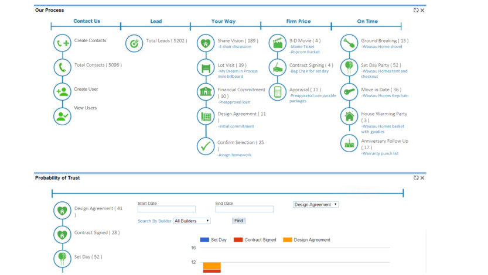This screenshot has width=488, height=275.
Task: Click the Create Contacts phone-plus icon
Action: pyautogui.click(x=62, y=43)
